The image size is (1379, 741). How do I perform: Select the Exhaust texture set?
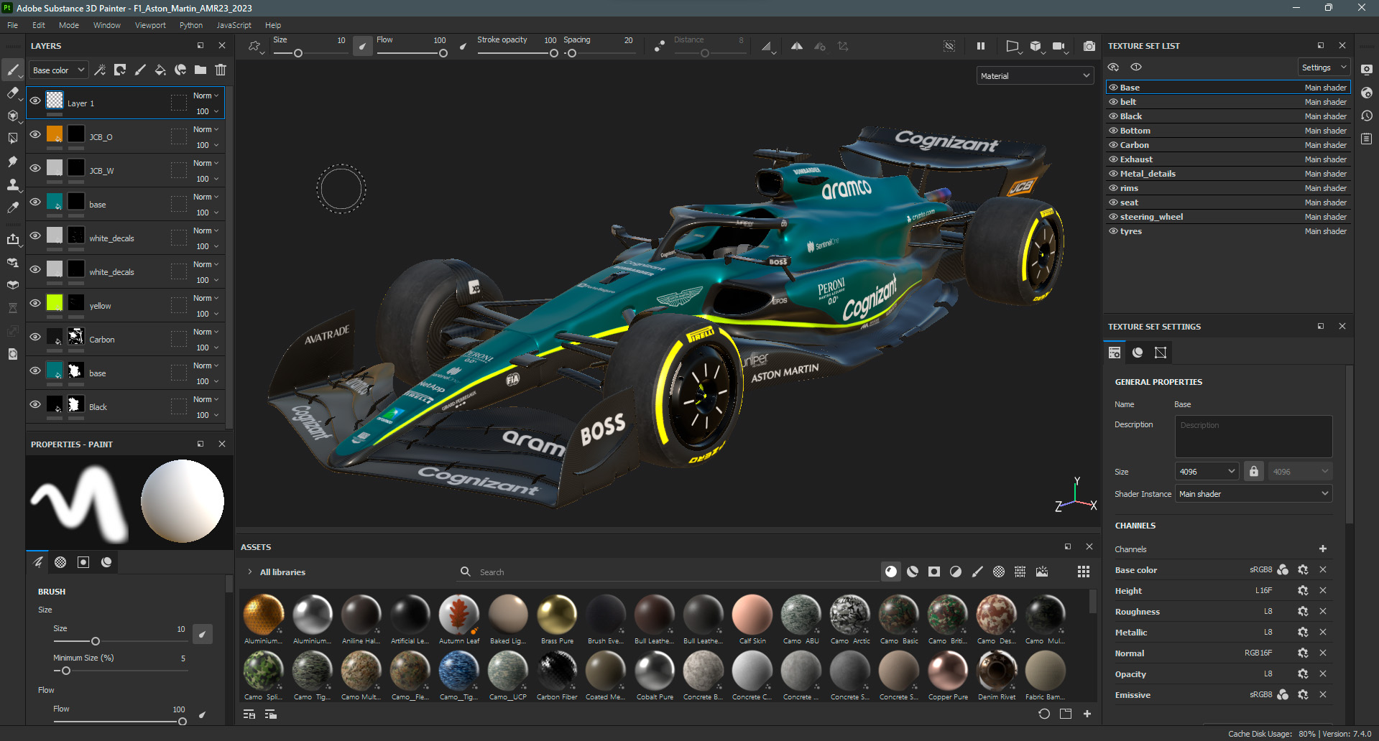[x=1135, y=159]
